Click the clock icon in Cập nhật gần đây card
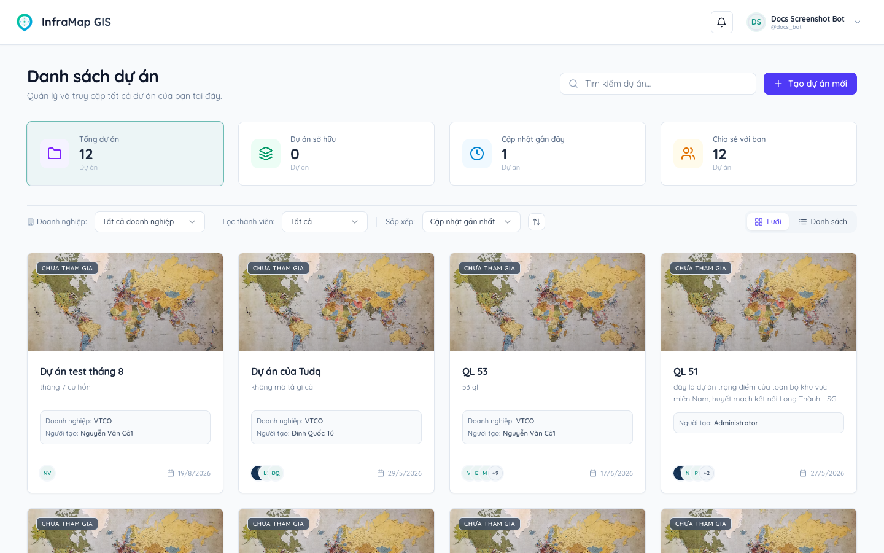The width and height of the screenshot is (884, 553). click(477, 154)
